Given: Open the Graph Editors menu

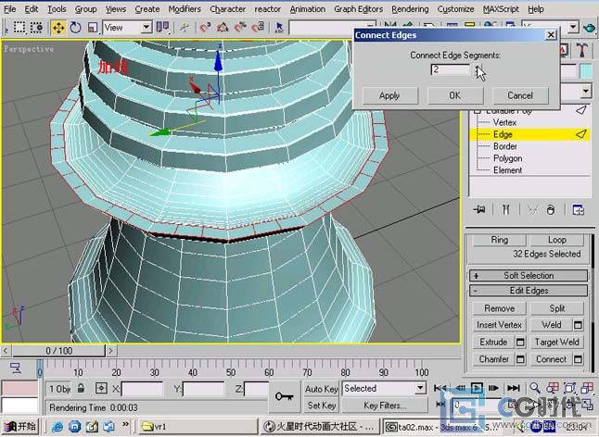Looking at the screenshot, I should click(358, 8).
